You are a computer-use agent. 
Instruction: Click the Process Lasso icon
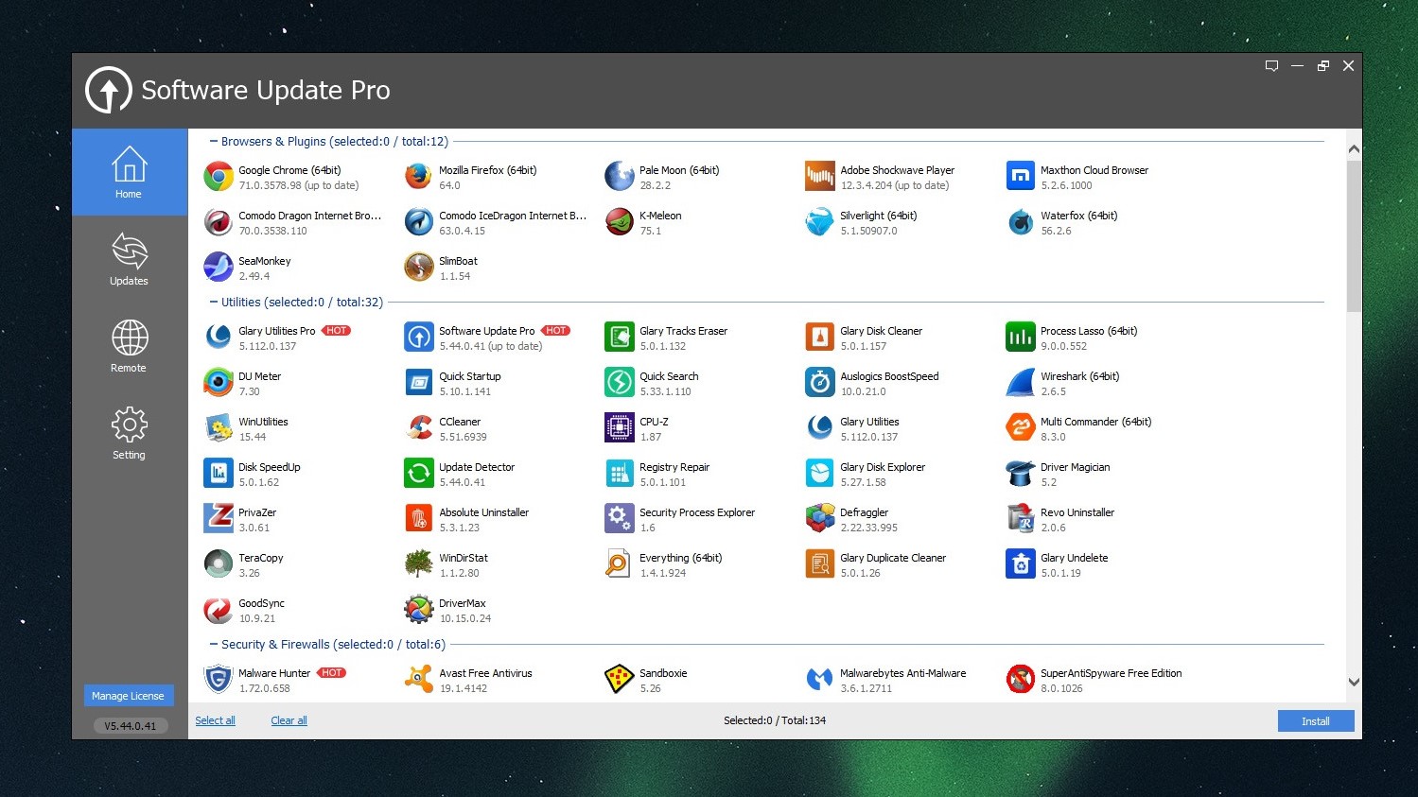point(1021,338)
